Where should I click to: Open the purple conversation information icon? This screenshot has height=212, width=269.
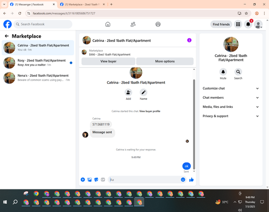click(189, 40)
